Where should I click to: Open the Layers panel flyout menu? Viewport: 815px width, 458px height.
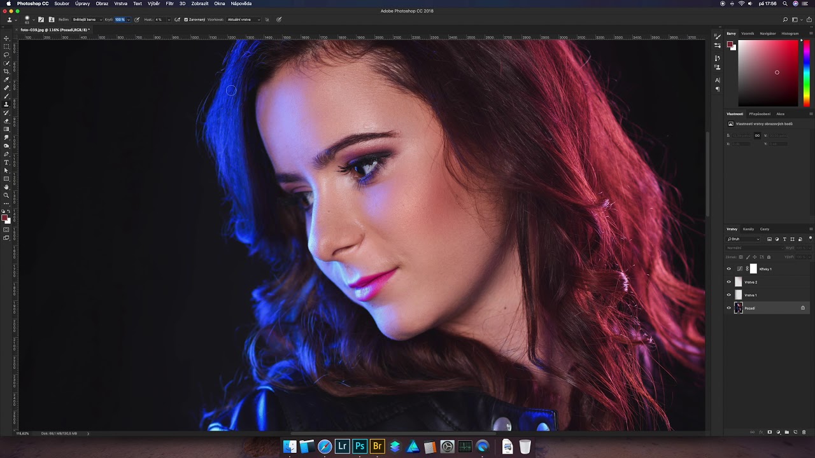point(811,229)
